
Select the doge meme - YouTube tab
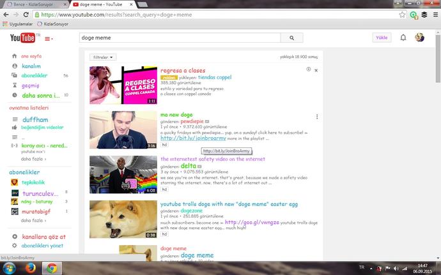pos(103,4)
